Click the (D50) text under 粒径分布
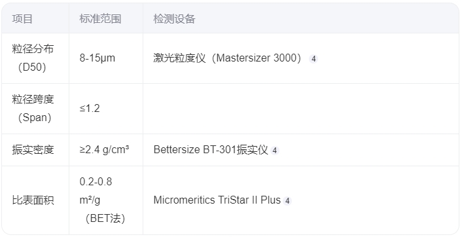The height and width of the screenshot is (237, 462). click(32, 67)
